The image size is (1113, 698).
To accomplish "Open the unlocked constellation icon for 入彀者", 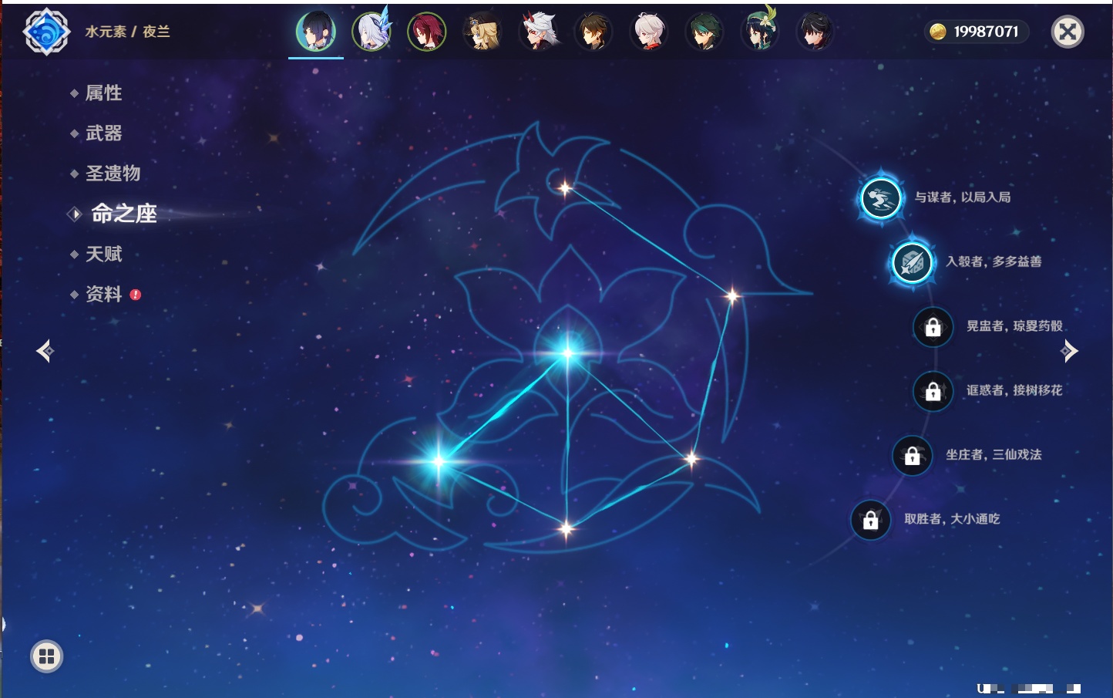I will click(x=912, y=262).
